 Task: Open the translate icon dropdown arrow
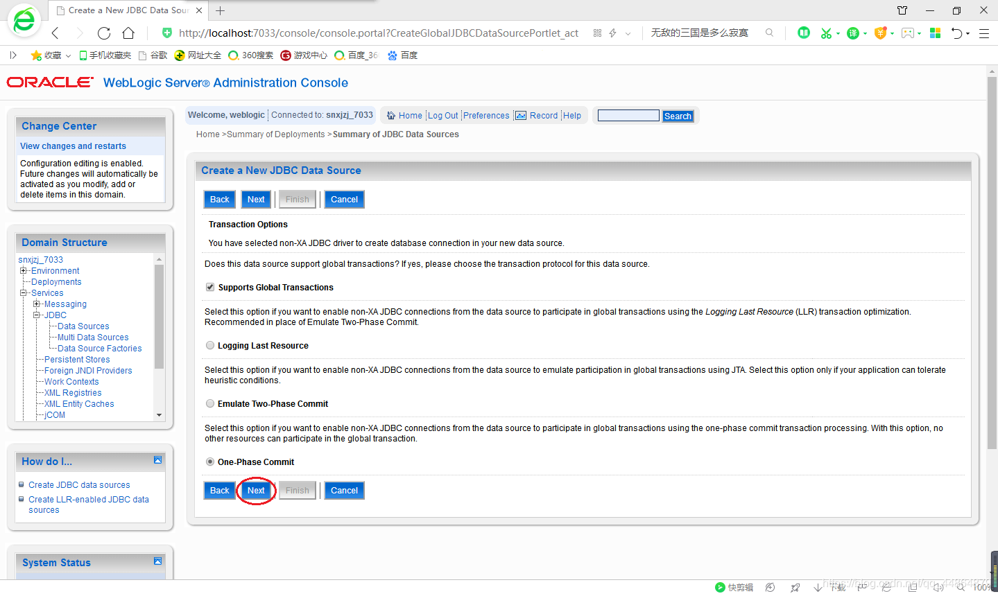tap(865, 33)
